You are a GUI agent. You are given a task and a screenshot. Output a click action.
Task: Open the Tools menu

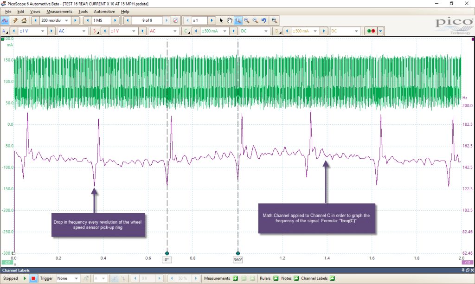[x=83, y=12]
